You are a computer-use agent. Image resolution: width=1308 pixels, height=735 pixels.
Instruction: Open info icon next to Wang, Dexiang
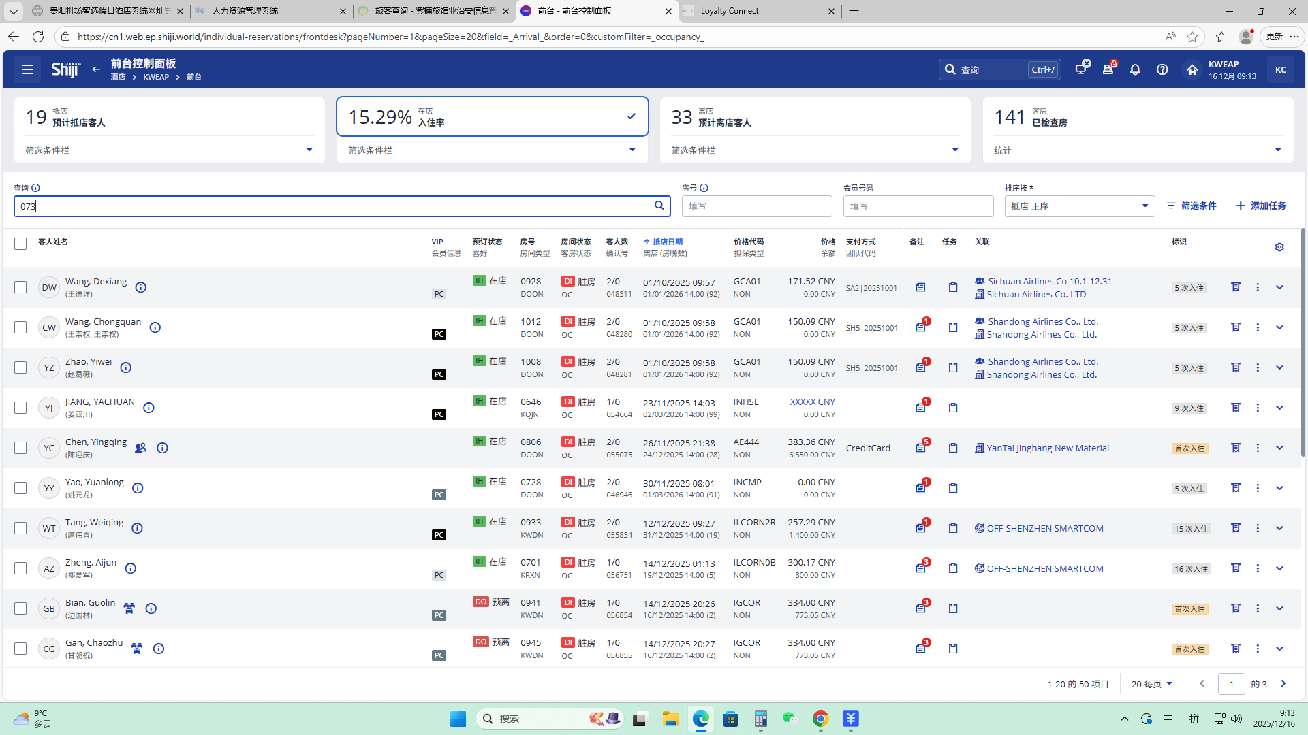[x=141, y=287]
